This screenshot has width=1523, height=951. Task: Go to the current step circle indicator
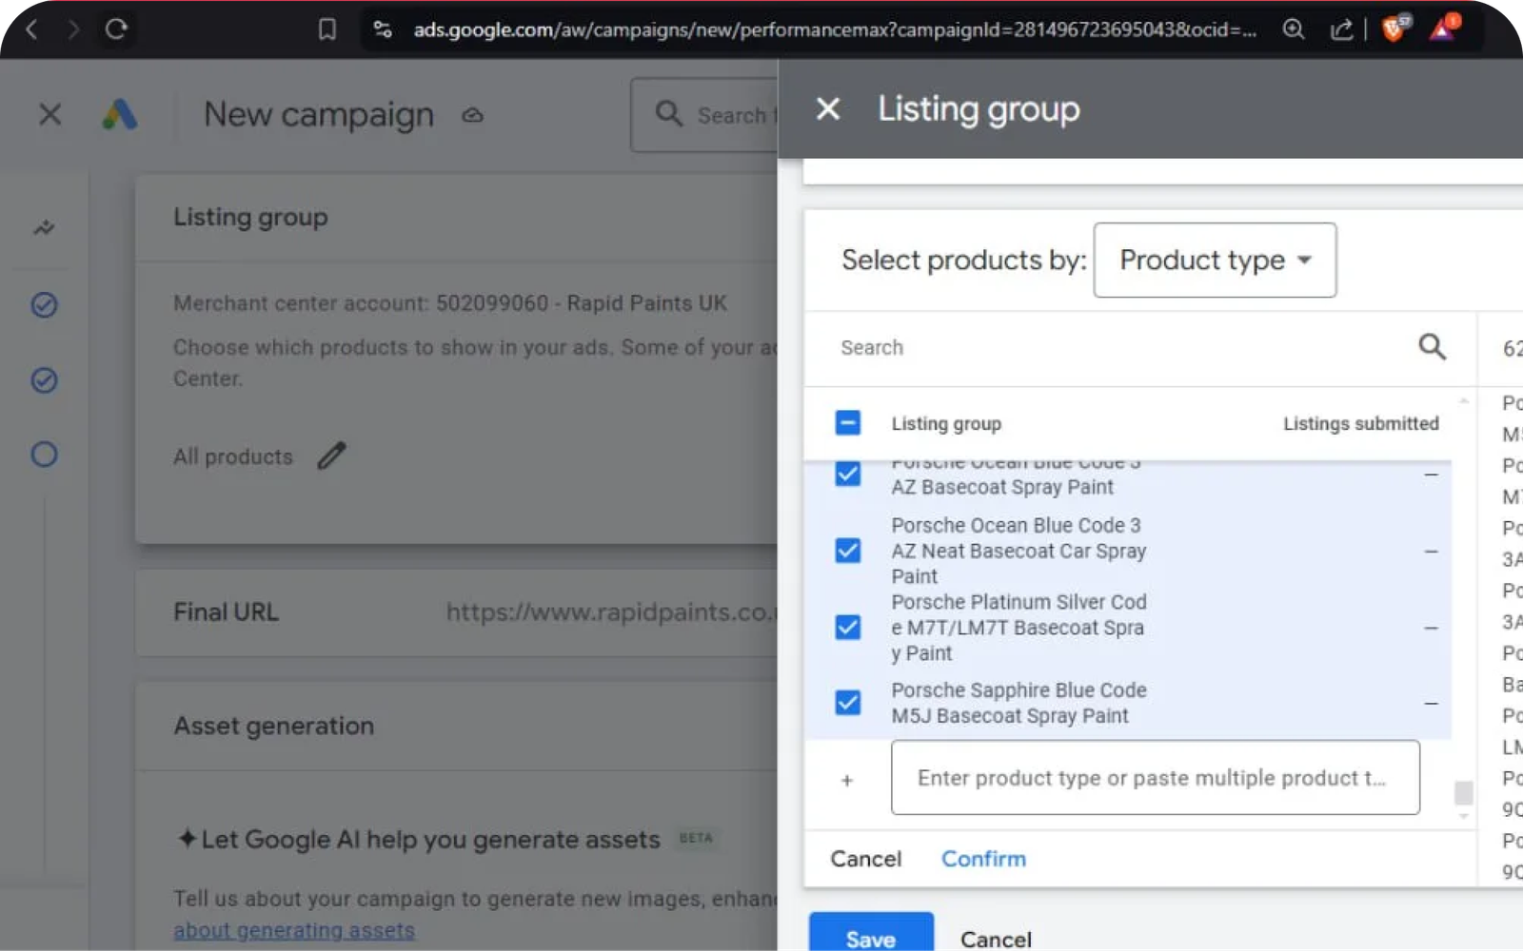point(44,454)
